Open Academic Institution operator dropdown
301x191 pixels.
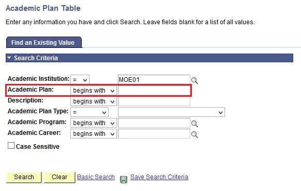(x=80, y=79)
